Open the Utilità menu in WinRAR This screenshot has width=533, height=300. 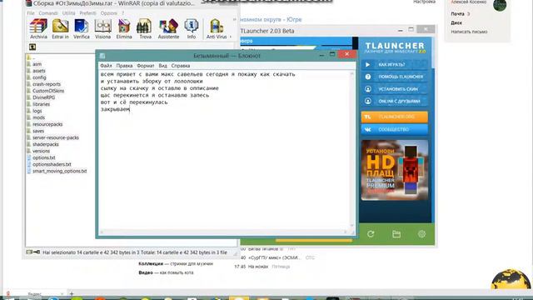[68, 13]
